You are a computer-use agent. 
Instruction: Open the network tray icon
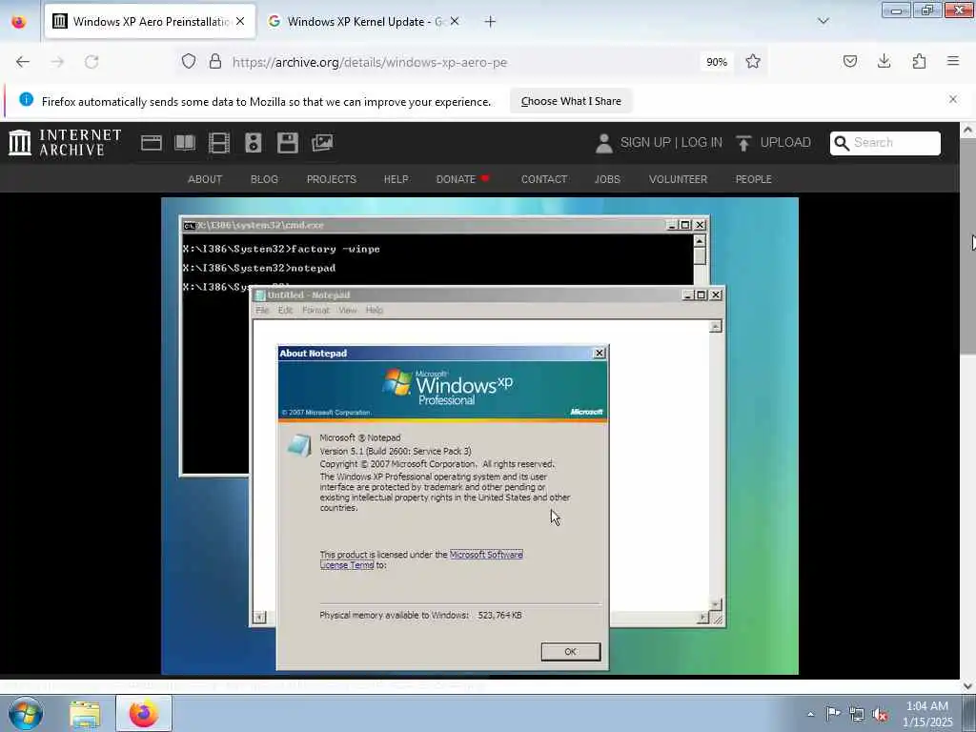[x=857, y=714]
